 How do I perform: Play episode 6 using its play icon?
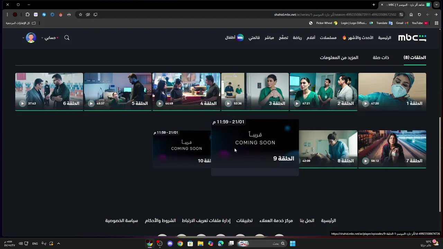point(22,103)
